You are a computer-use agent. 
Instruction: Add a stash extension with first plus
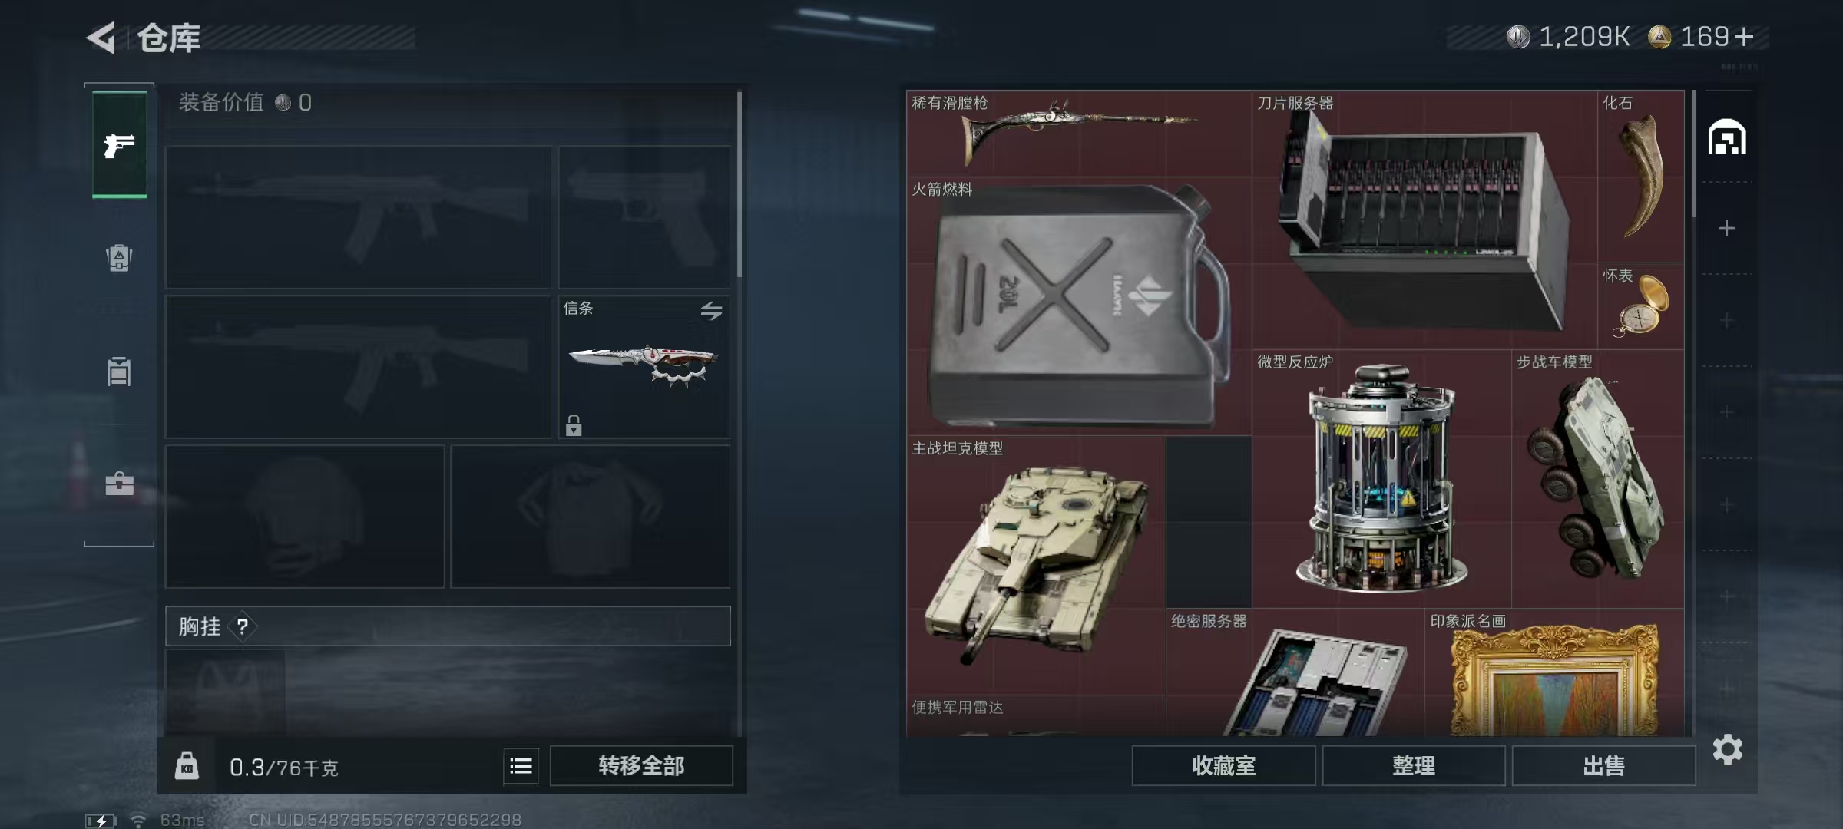click(x=1727, y=228)
